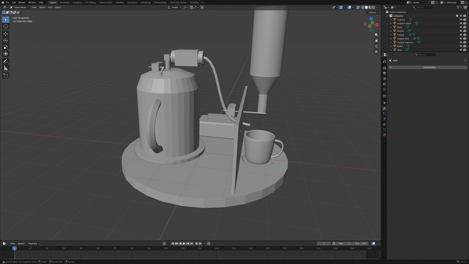Toggle Collection exclude checkbox
This screenshot has width=469, height=264.
457,16
